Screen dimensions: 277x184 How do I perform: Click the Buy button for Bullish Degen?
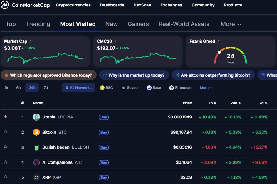pos(103,147)
